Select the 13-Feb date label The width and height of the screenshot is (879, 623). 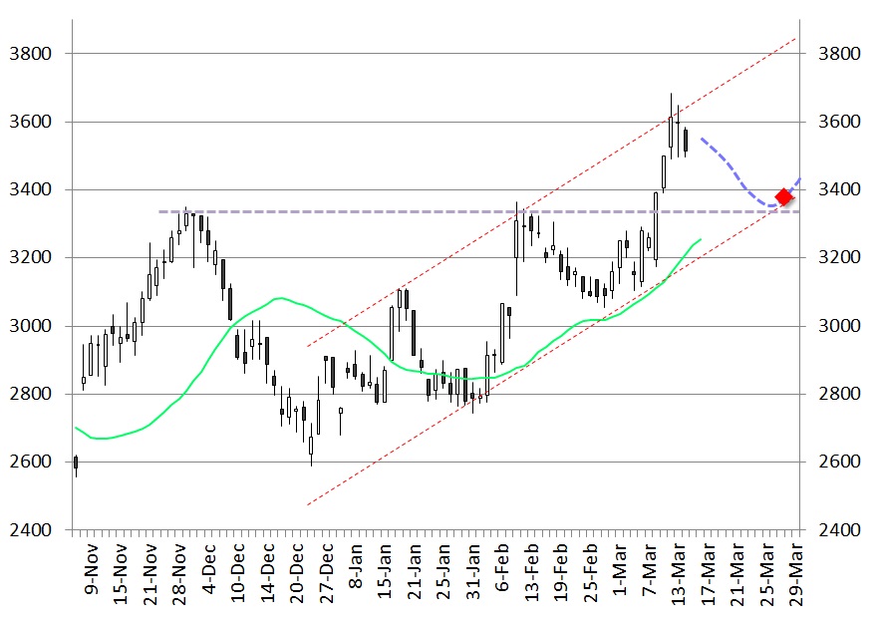pyautogui.click(x=532, y=572)
